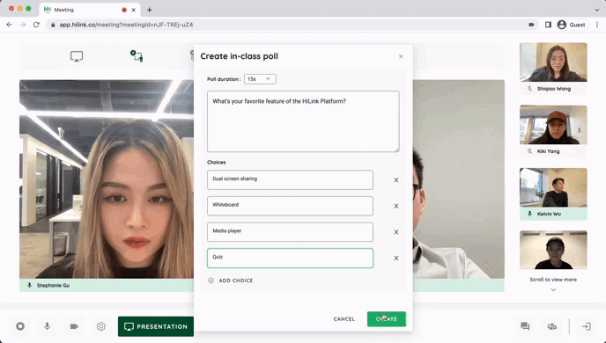Open the tab search dropdown arrow
The width and height of the screenshot is (606, 343).
(x=597, y=10)
